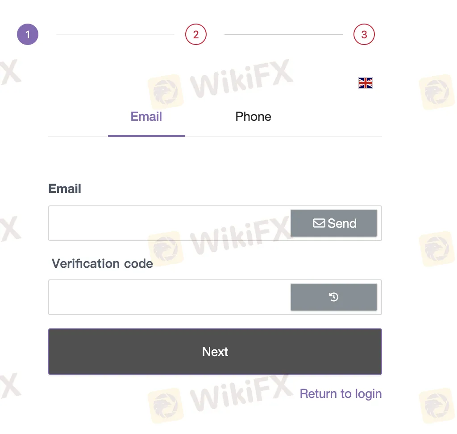457x434 pixels.
Task: Focus the Email address input field
Action: click(170, 223)
